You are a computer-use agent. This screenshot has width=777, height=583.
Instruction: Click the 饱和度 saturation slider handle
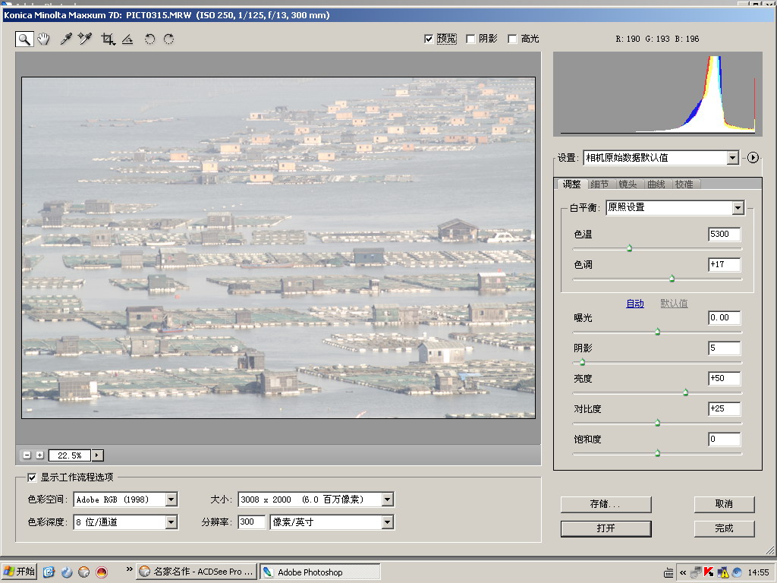click(x=658, y=452)
